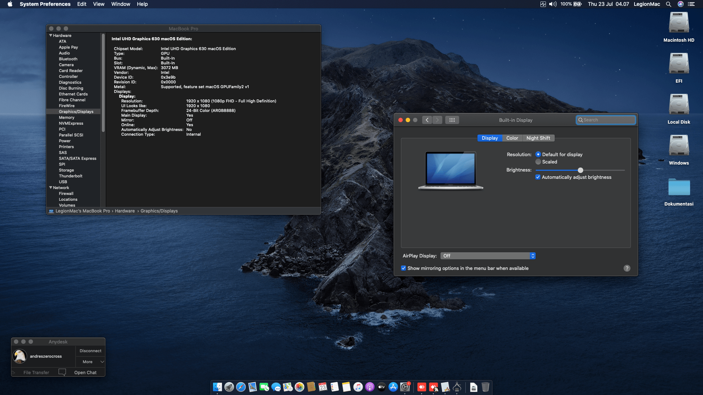This screenshot has height=395, width=703.
Task: Go back in Built-in Display window
Action: coord(427,120)
